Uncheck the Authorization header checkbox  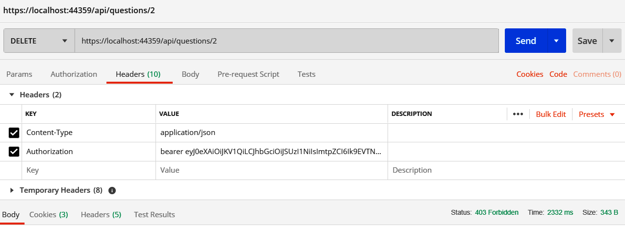(14, 152)
